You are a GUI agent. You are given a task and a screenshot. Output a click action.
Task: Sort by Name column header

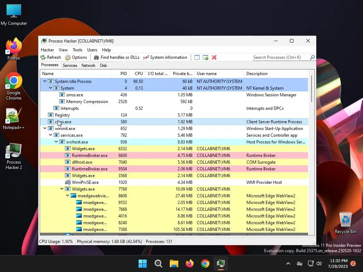[76, 74]
